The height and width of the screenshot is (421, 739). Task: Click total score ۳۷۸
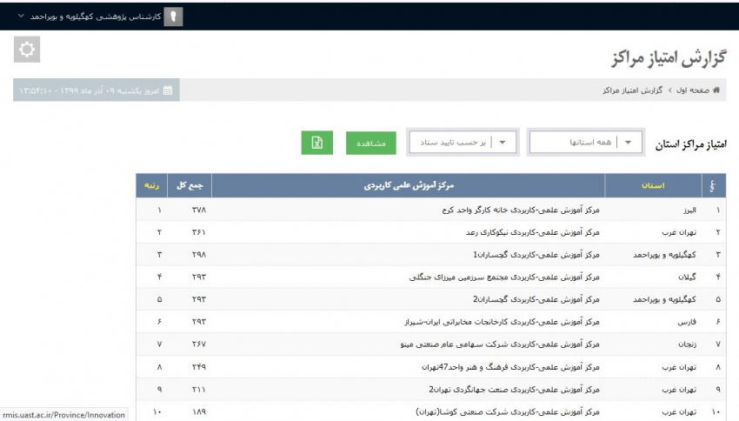tap(199, 210)
